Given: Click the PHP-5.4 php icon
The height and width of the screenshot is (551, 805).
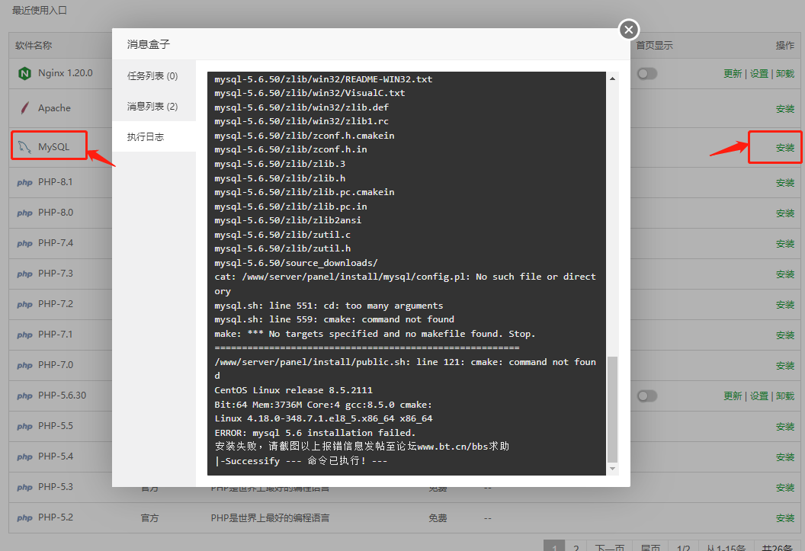Looking at the screenshot, I should click(24, 456).
